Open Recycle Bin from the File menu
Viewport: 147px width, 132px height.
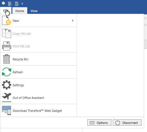20,59
